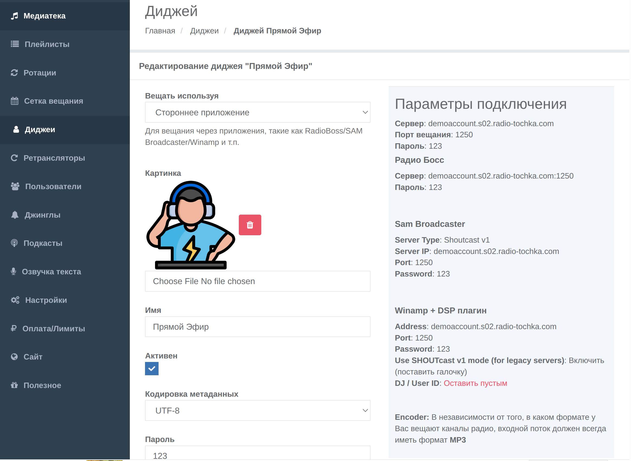Uncheck the Активен checkbox
Viewport: 631px width, 461px height.
(152, 369)
